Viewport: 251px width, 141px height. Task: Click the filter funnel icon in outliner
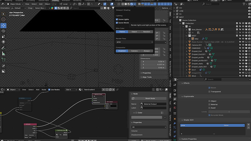[x=244, y=4]
